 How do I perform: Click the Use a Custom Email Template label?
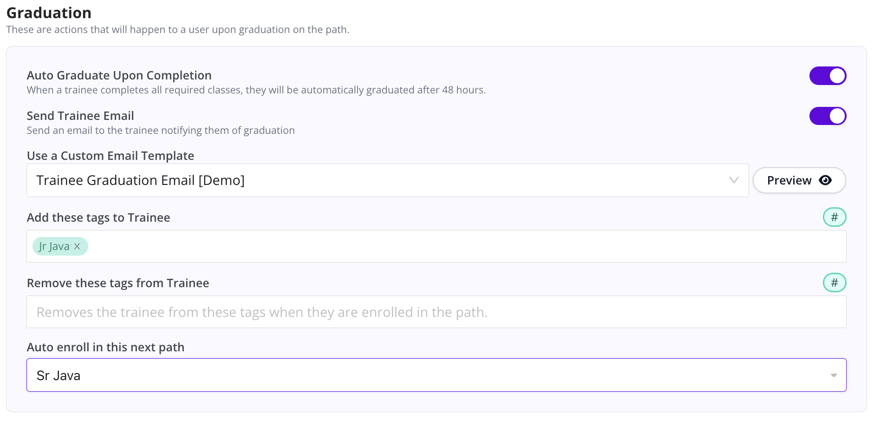click(111, 156)
